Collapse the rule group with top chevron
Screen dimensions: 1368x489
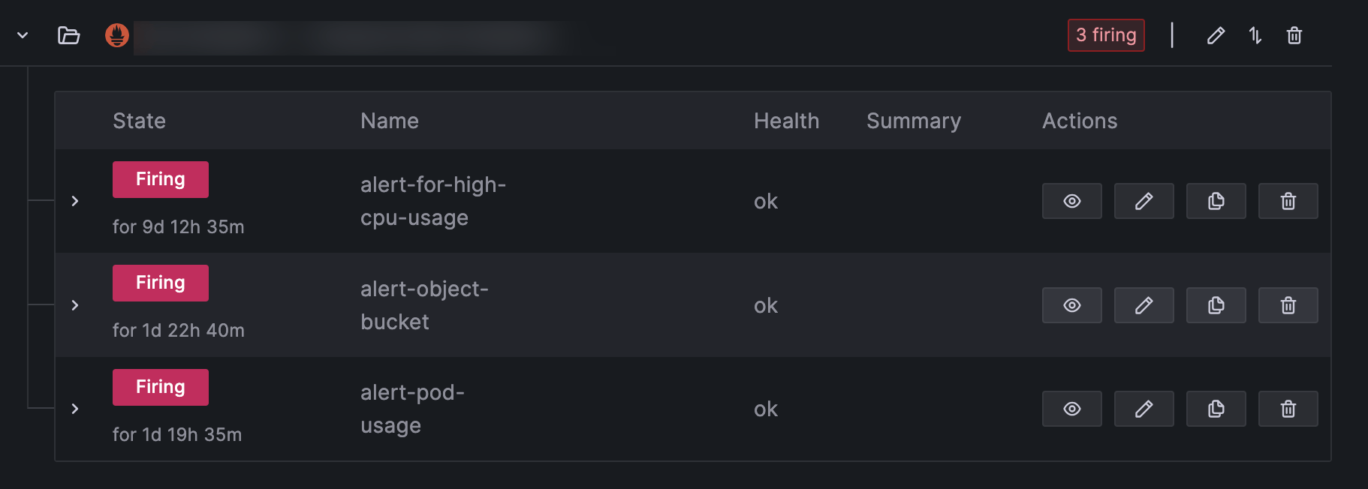pos(23,35)
